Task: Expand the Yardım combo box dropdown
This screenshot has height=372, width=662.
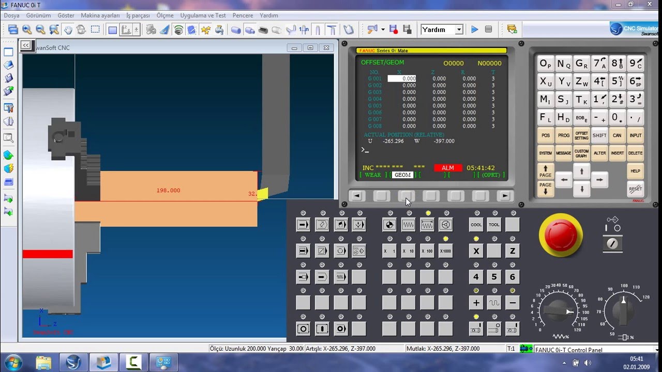Action: [459, 29]
